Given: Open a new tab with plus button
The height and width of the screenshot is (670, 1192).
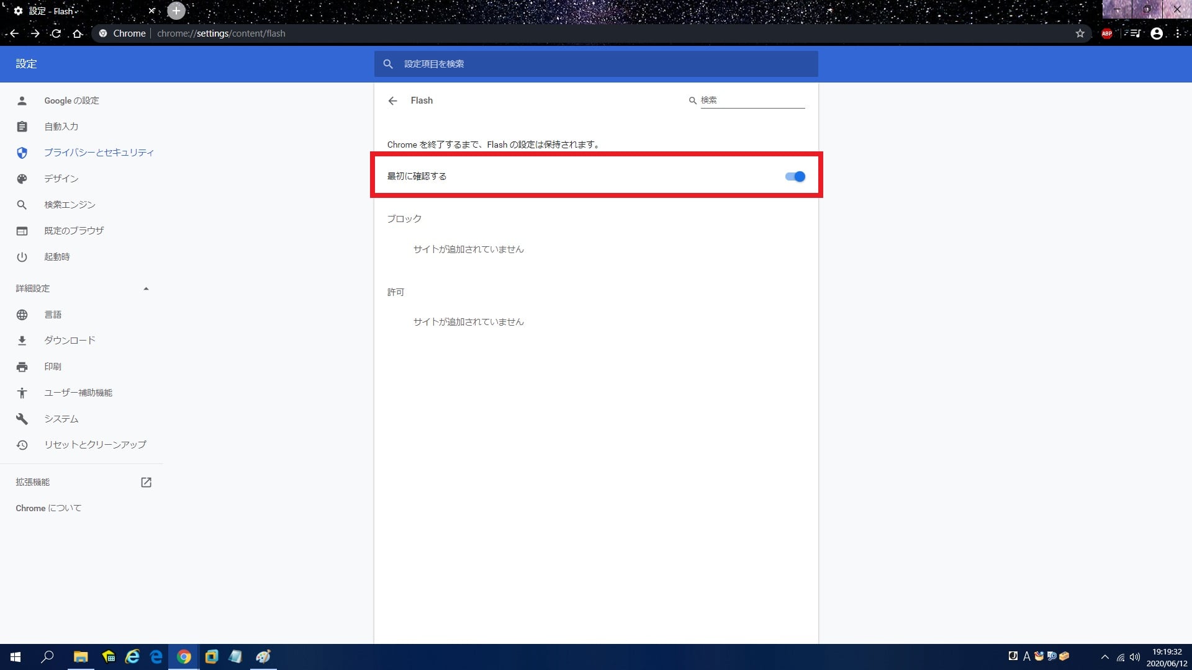Looking at the screenshot, I should tap(176, 11).
